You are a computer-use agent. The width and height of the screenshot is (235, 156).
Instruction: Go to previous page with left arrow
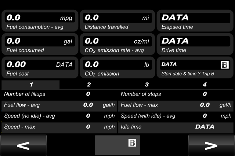(x=23, y=145)
